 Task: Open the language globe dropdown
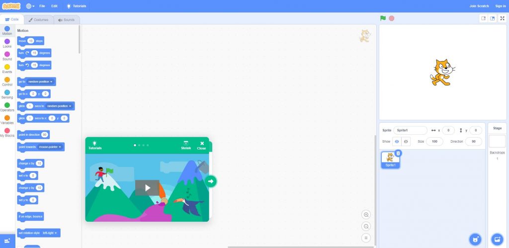coord(30,6)
